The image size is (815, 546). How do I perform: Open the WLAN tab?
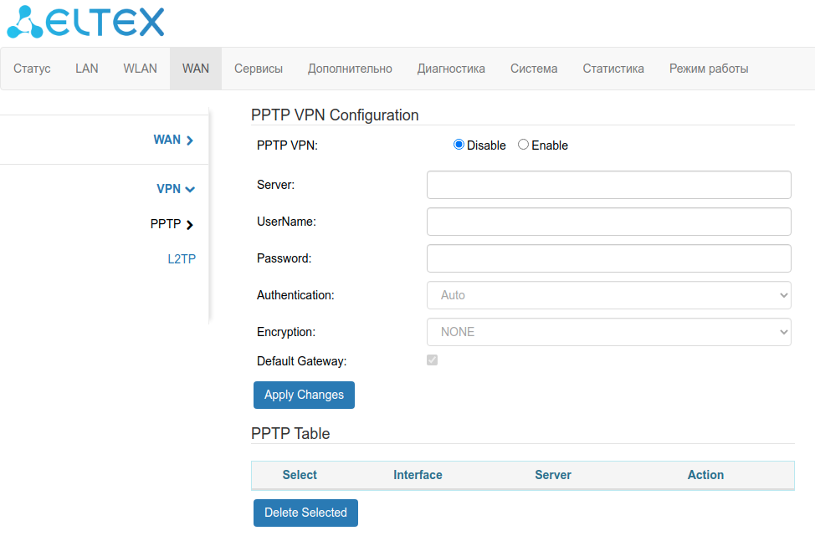point(140,69)
